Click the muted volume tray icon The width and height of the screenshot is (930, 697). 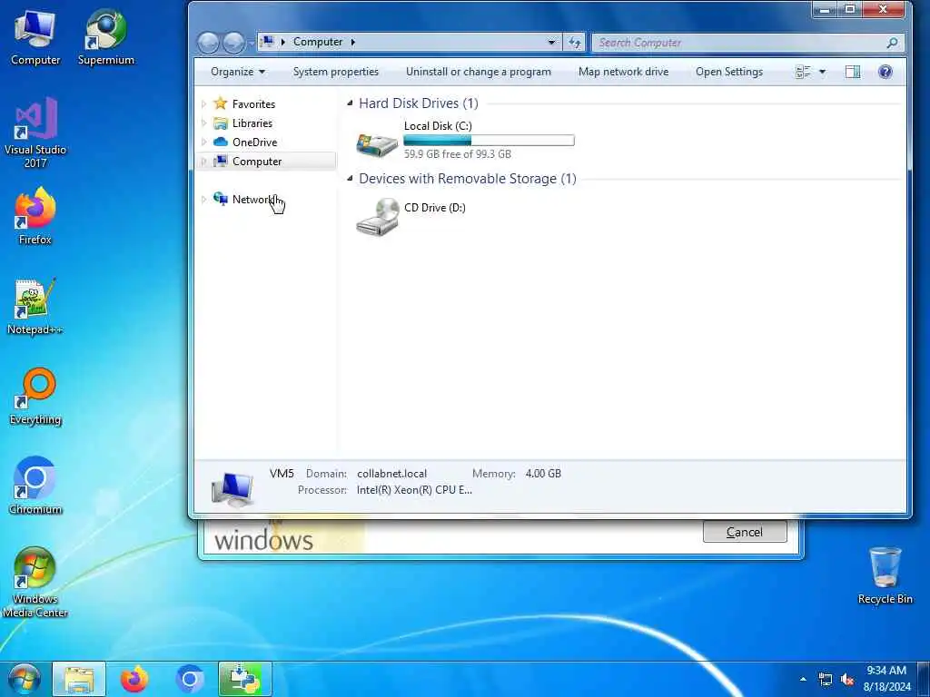point(847,679)
